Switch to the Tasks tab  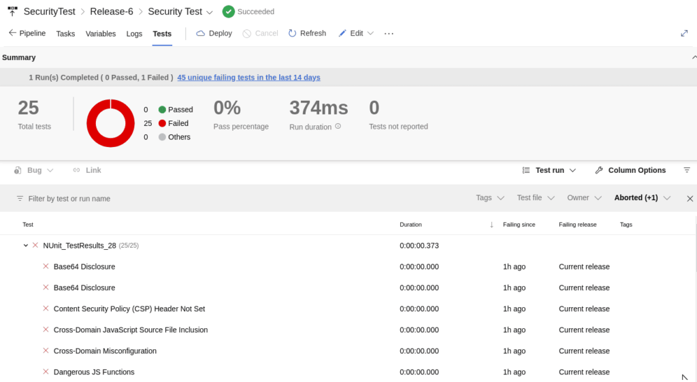[65, 34]
